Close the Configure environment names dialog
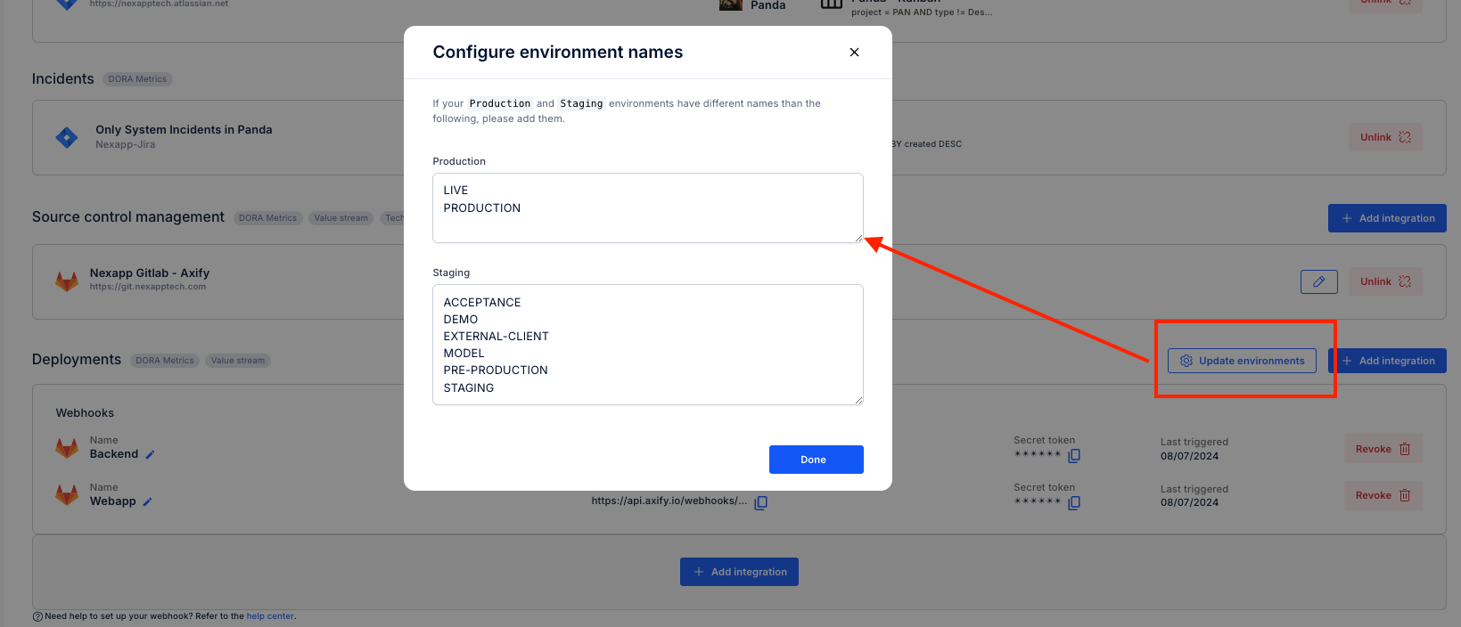 (x=854, y=53)
